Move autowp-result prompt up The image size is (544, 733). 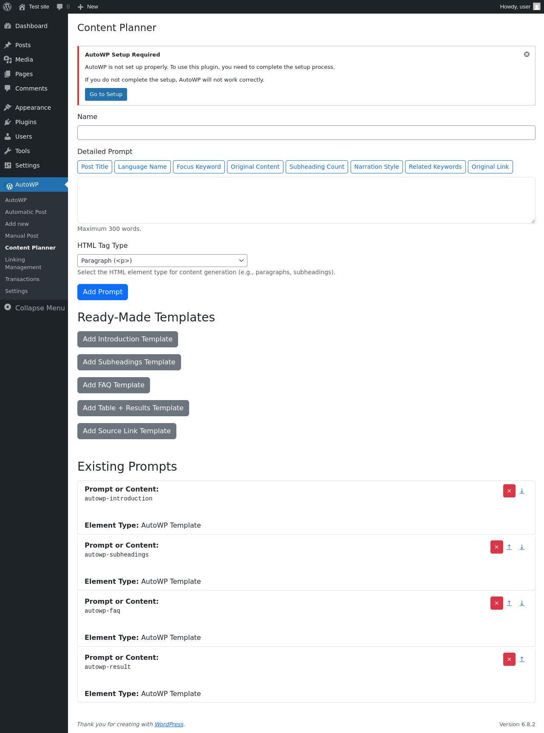pyautogui.click(x=522, y=659)
